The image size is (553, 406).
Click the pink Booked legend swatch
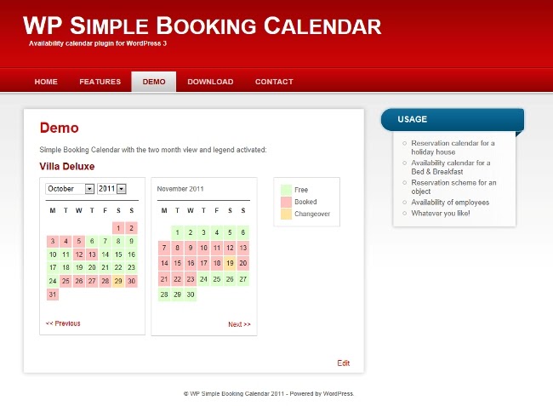tap(286, 202)
